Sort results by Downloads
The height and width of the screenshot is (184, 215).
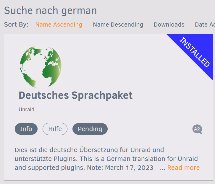coord(169,25)
